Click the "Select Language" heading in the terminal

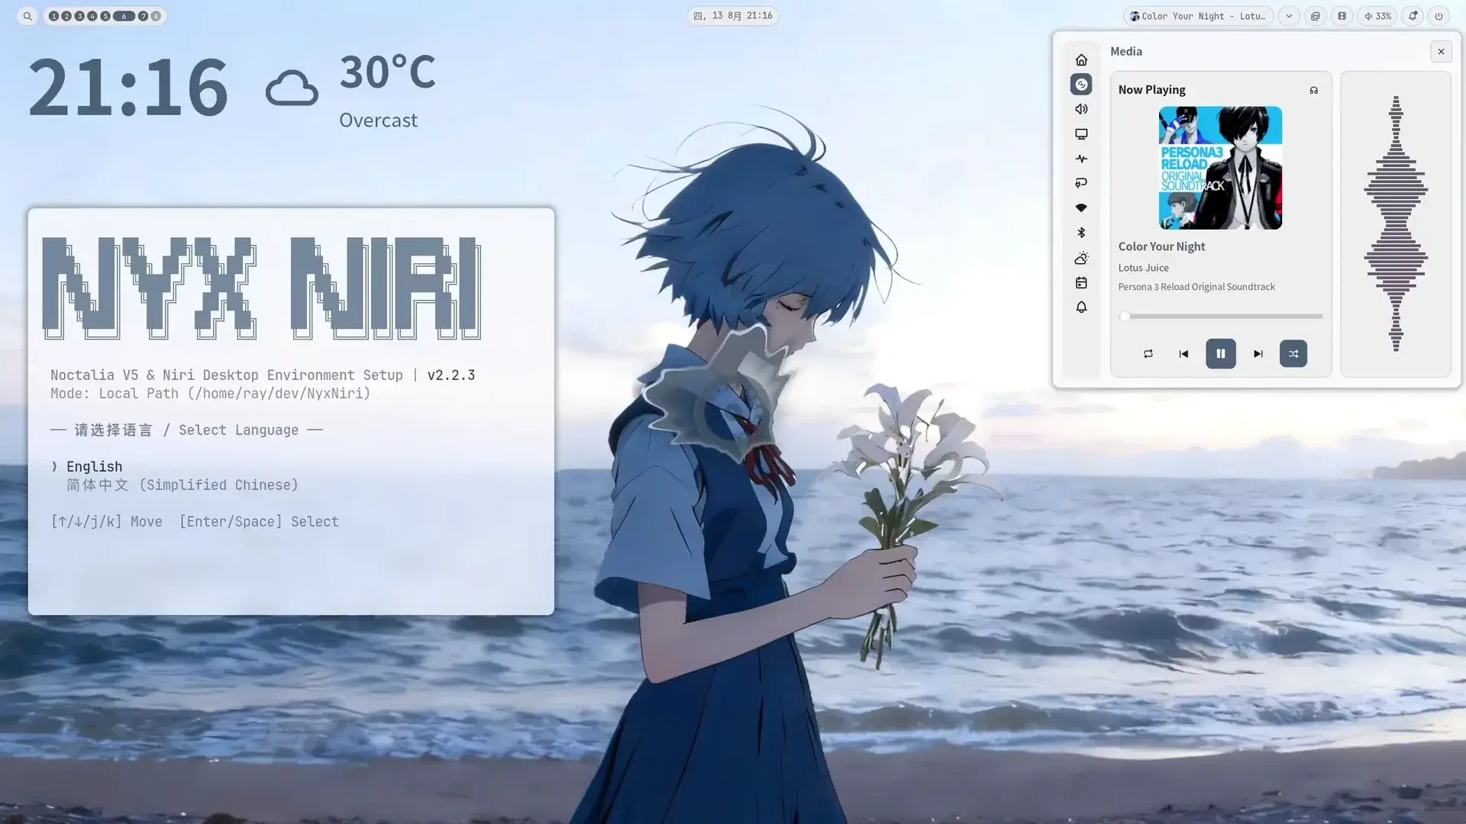238,430
